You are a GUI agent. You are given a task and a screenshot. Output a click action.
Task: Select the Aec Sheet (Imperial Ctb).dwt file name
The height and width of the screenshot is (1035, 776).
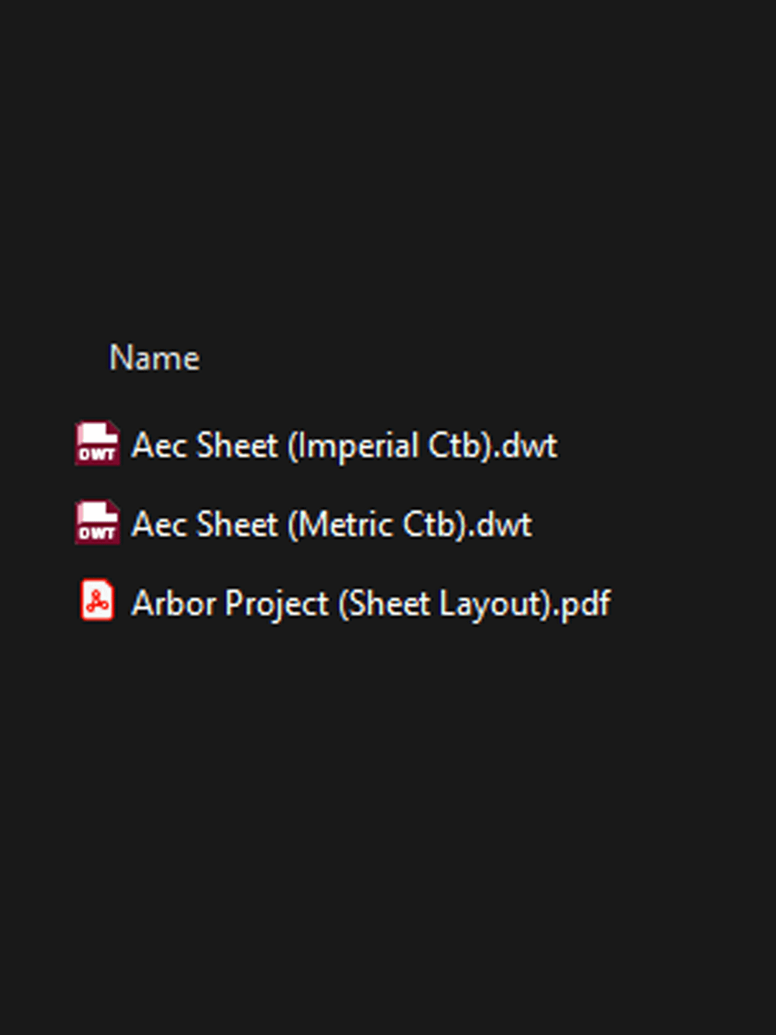(x=344, y=446)
